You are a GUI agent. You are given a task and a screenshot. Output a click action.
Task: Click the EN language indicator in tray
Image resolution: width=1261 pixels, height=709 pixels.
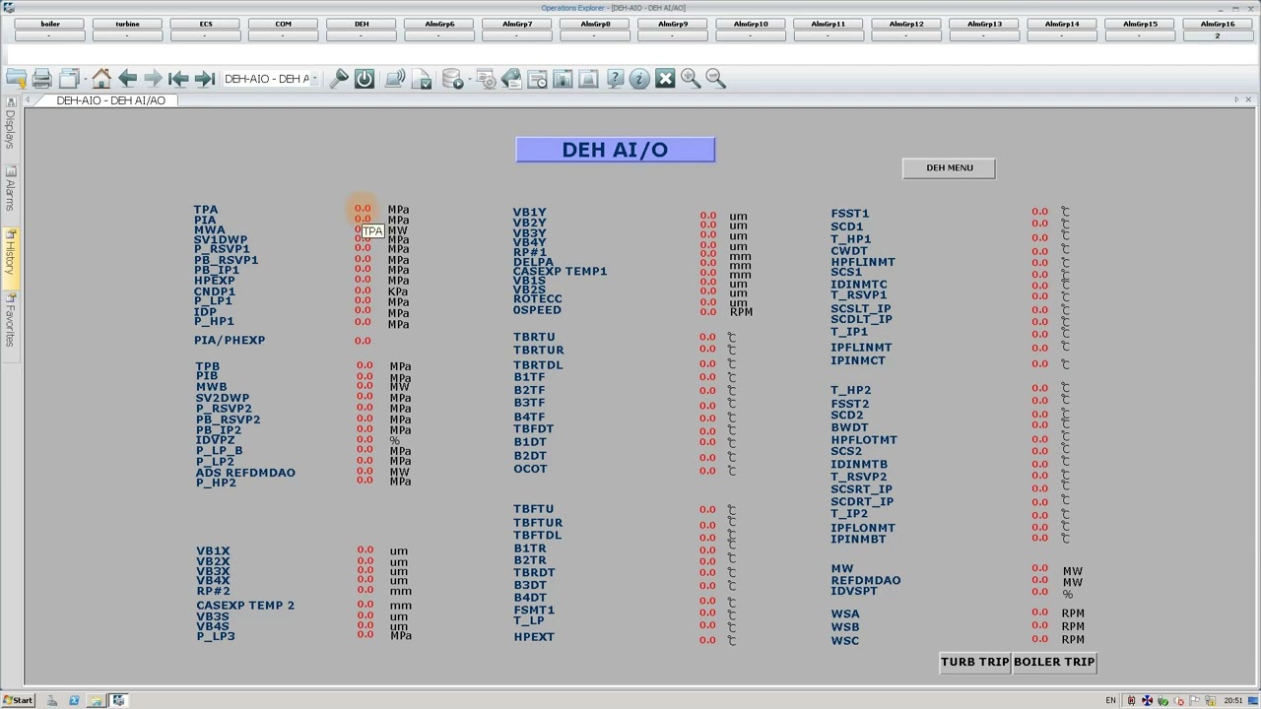(1110, 700)
